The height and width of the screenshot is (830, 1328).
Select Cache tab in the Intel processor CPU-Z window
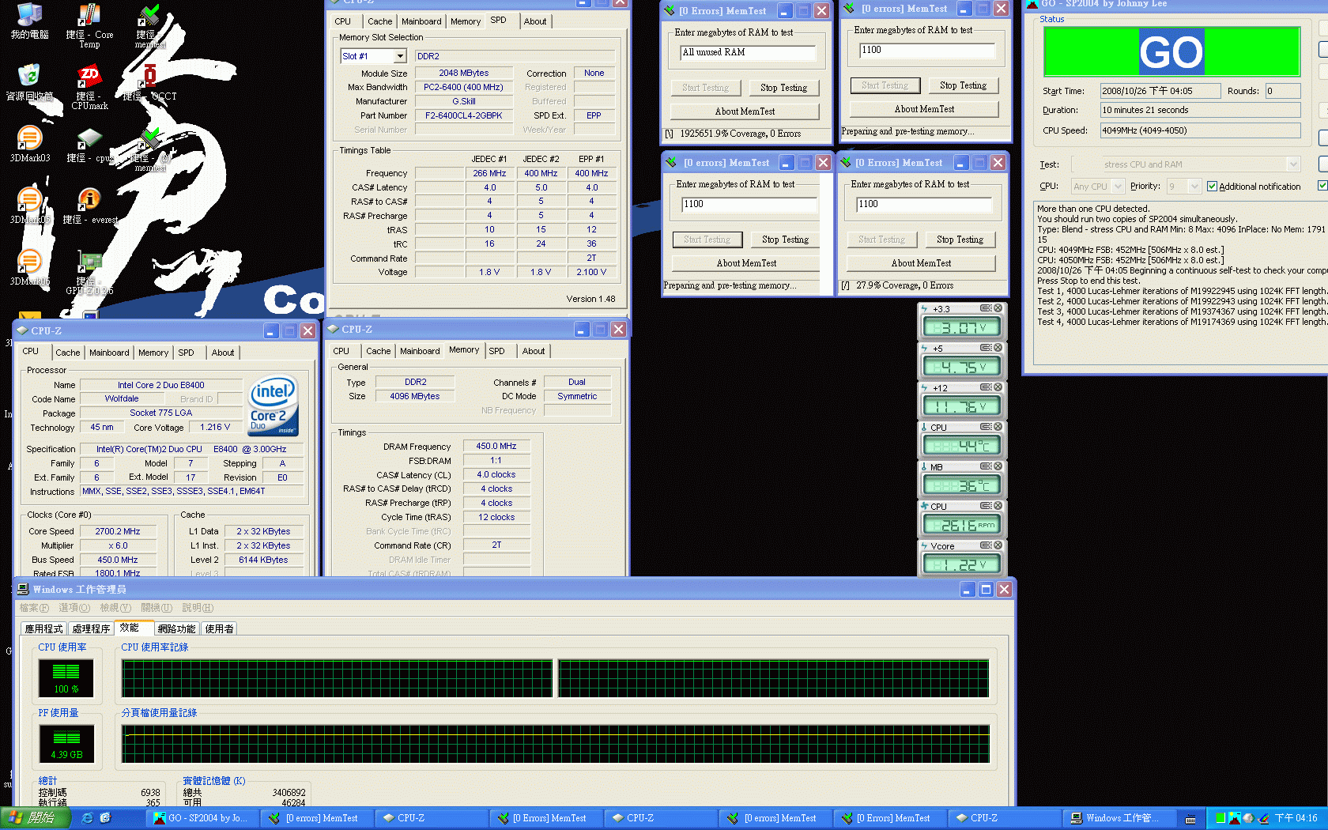[67, 353]
